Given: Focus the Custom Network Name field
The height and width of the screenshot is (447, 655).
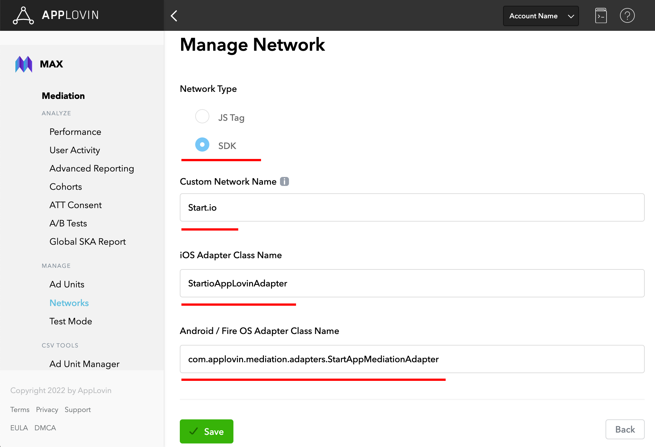Looking at the screenshot, I should pos(412,207).
